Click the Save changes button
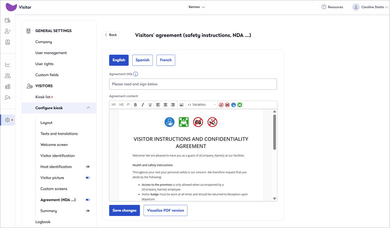The width and height of the screenshot is (390, 228). click(x=124, y=211)
